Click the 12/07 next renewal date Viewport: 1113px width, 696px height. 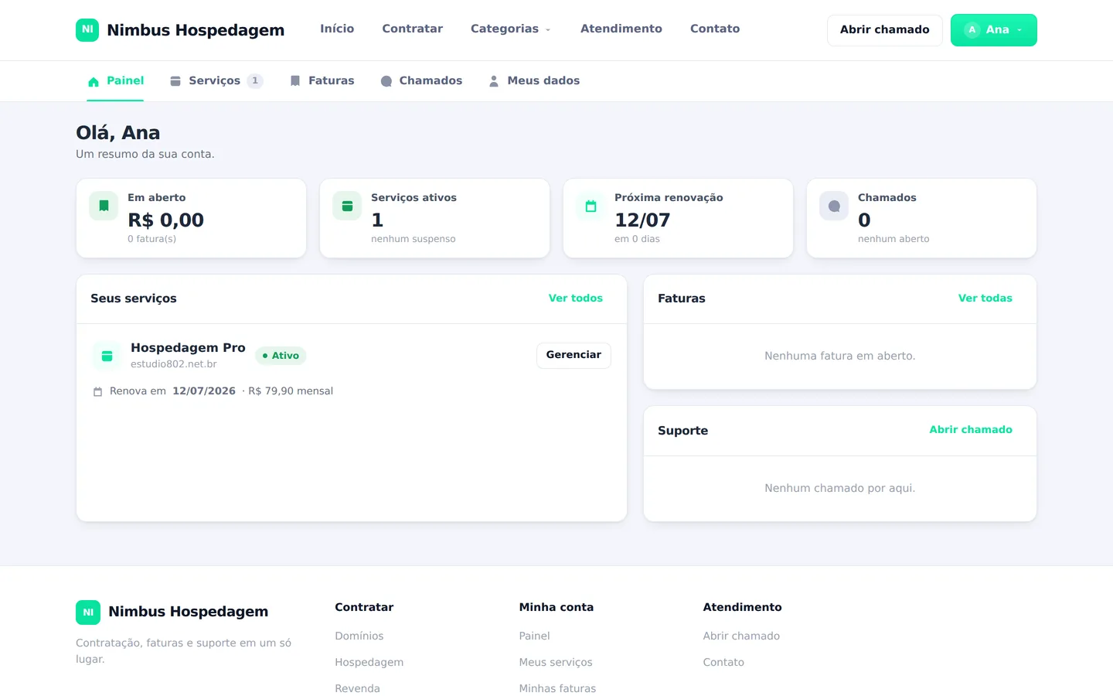[642, 220]
